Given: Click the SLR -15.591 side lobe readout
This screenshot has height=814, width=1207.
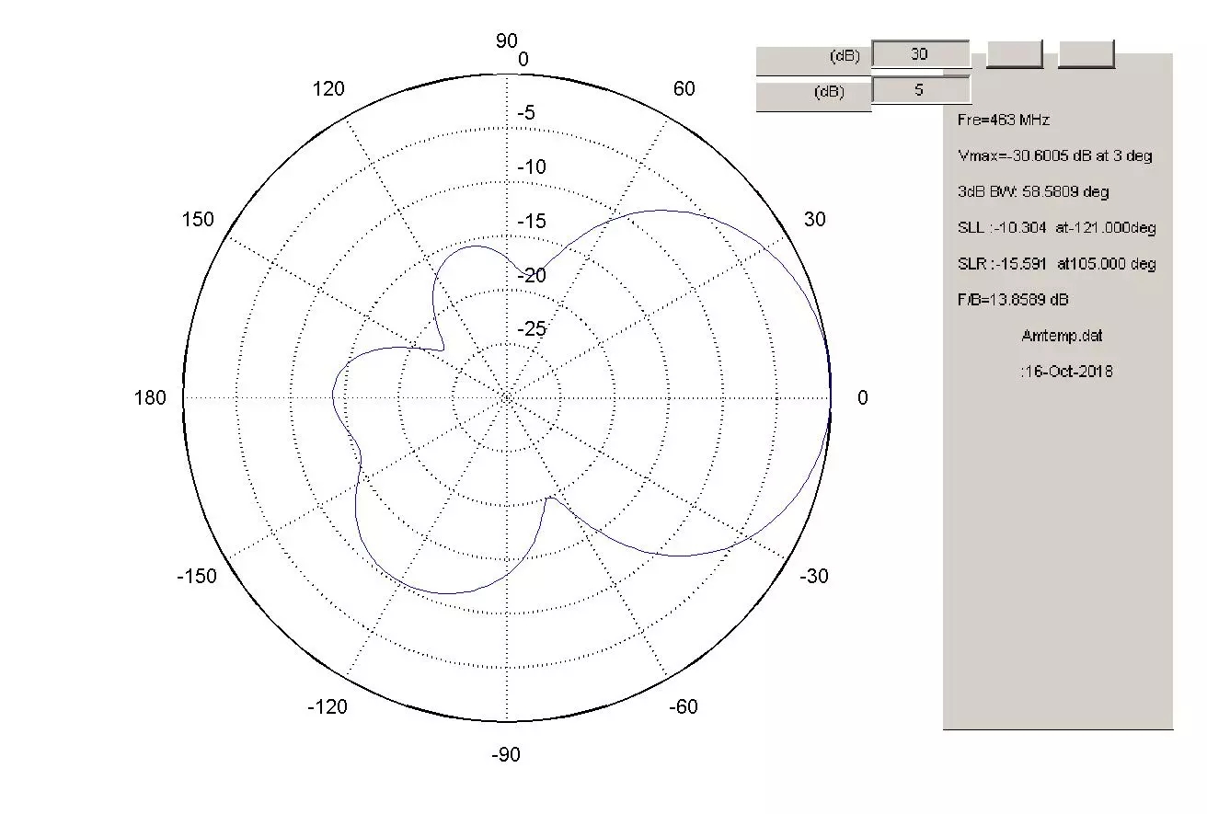Looking at the screenshot, I should [x=1056, y=264].
